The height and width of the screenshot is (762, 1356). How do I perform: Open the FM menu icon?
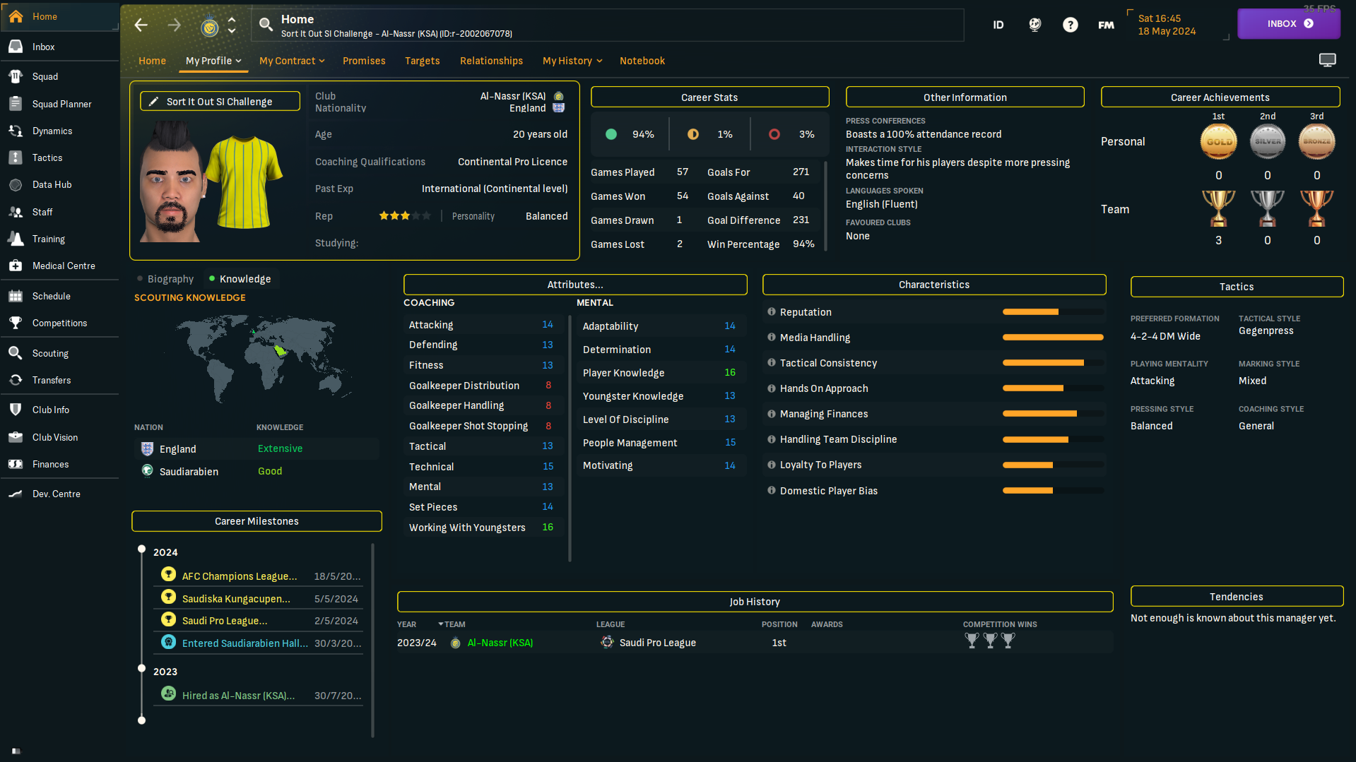click(x=1107, y=25)
